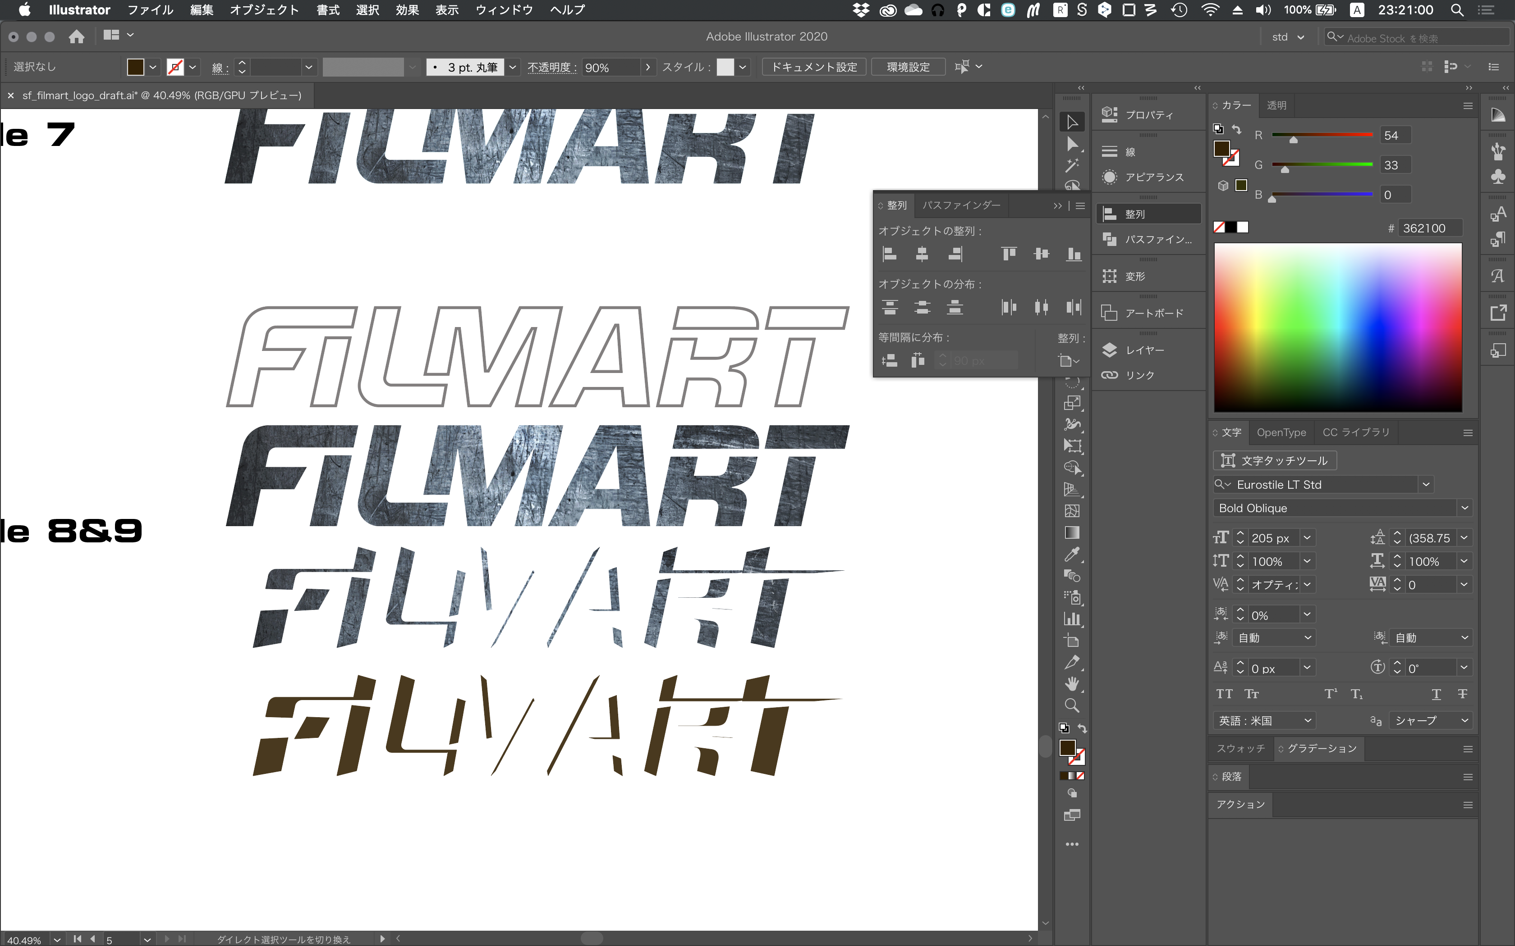The image size is (1515, 946).
Task: Open the プロパティ panel
Action: click(1148, 114)
